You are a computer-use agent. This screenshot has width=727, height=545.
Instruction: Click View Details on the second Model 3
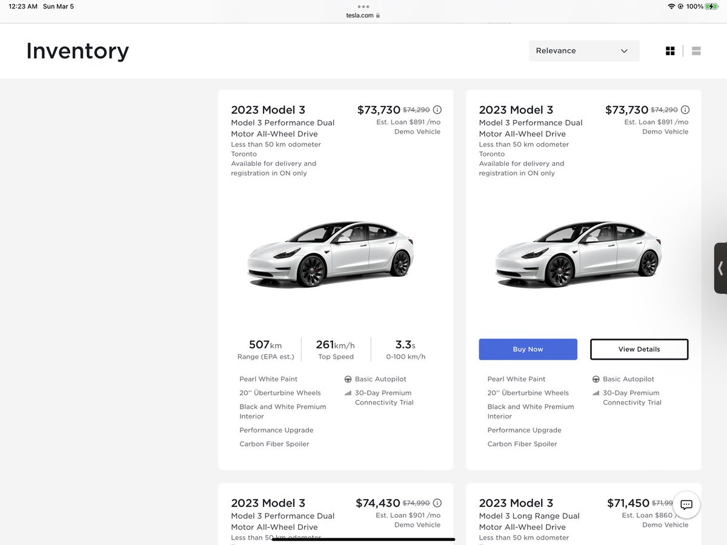coord(639,349)
